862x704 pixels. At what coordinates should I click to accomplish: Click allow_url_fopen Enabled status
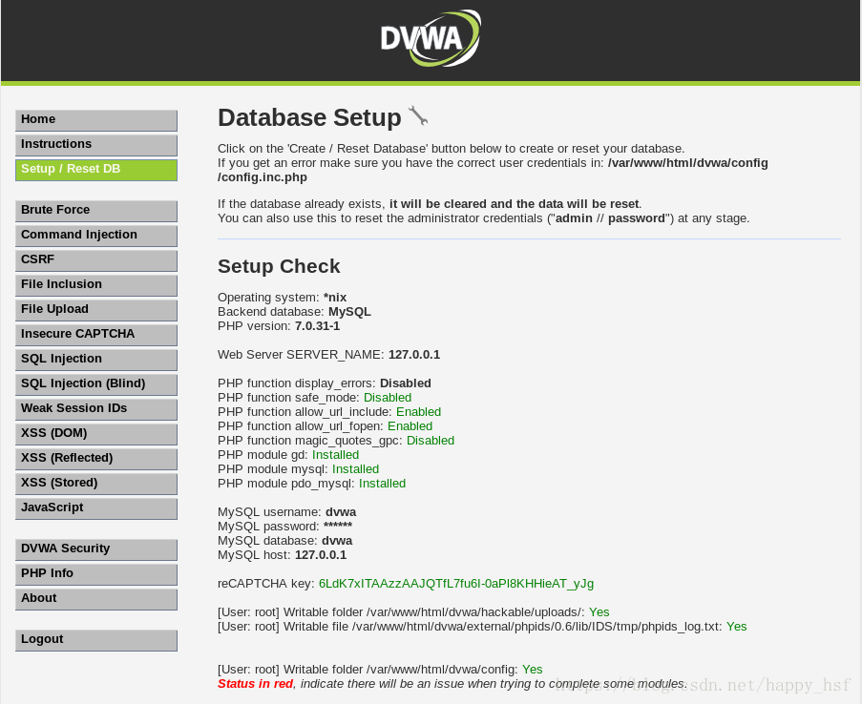coord(410,425)
